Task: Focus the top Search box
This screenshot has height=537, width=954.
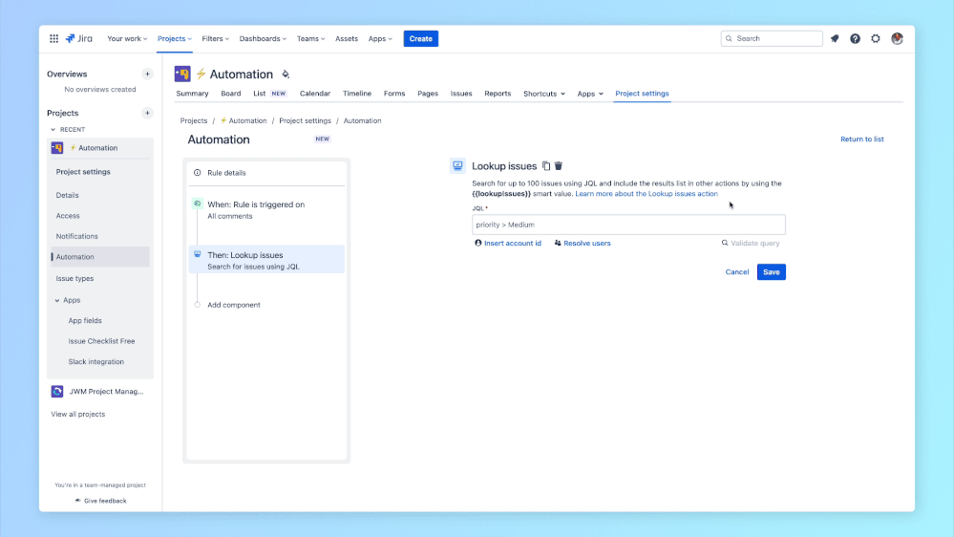Action: (772, 38)
